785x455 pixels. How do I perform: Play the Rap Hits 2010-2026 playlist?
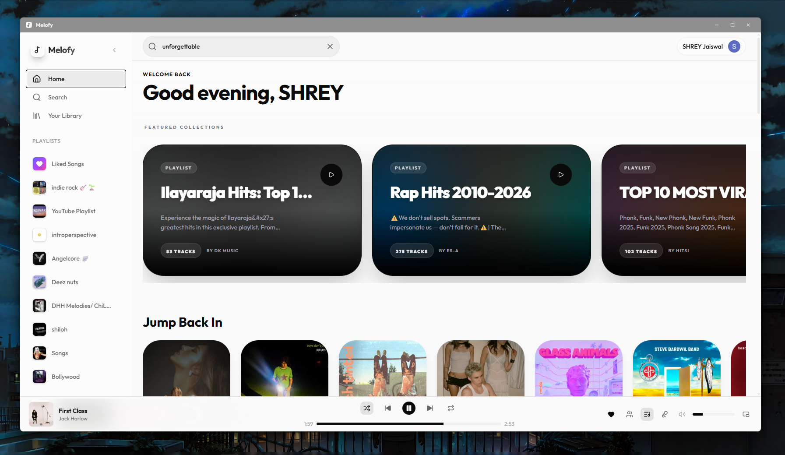(x=561, y=175)
